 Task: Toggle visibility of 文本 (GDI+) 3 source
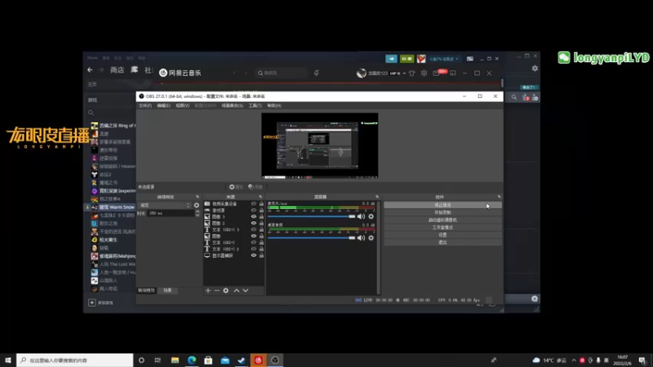pyautogui.click(x=254, y=230)
